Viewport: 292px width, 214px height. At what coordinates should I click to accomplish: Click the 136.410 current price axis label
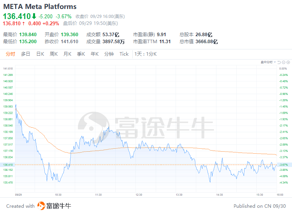tap(8, 165)
